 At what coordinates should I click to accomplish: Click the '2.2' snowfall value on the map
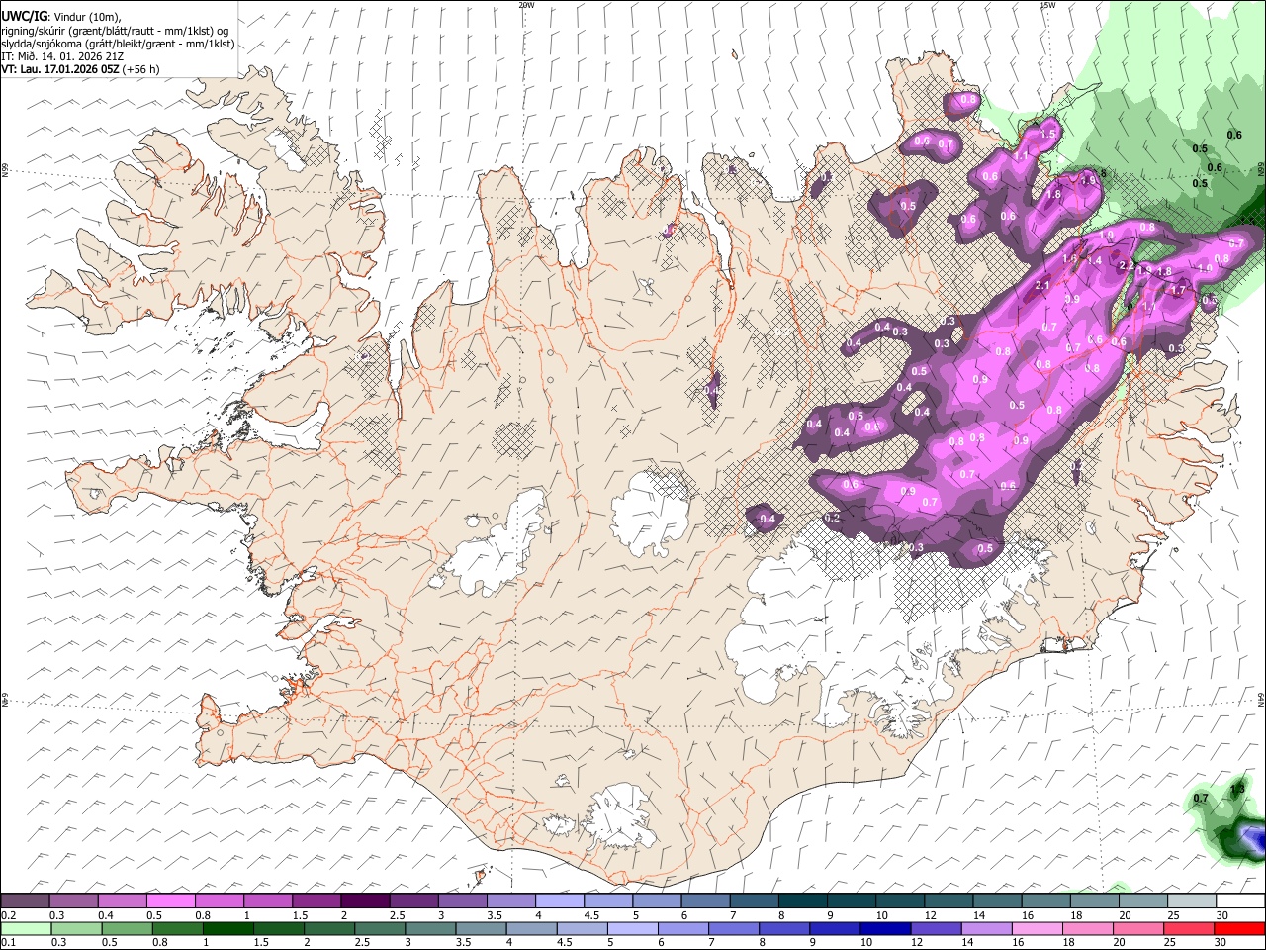click(1126, 266)
